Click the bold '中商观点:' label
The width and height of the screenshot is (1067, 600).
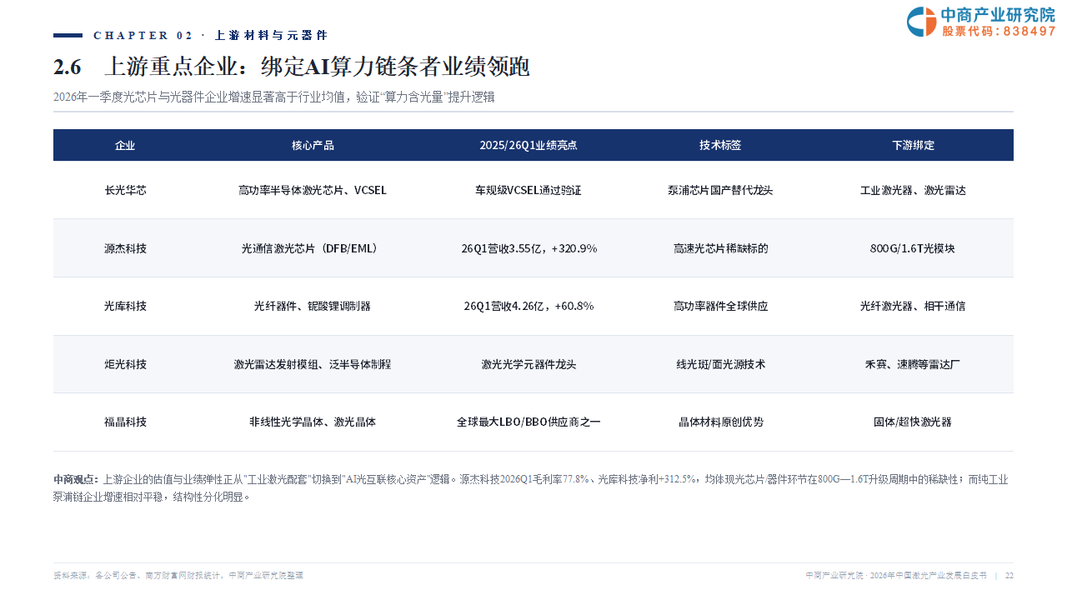(x=76, y=479)
